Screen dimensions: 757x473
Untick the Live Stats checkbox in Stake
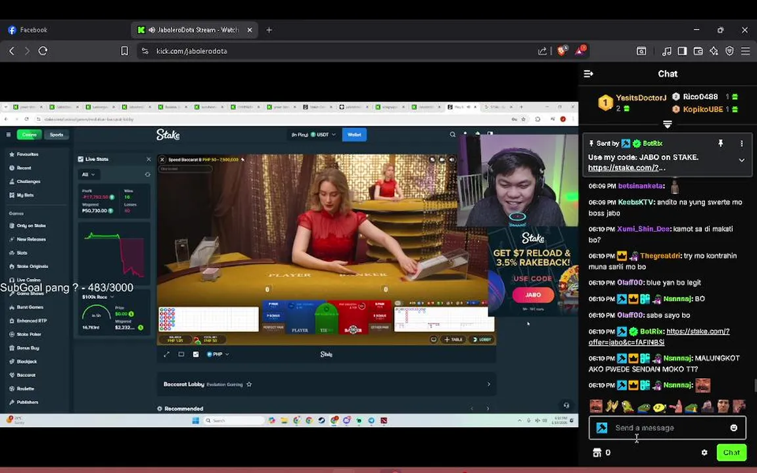pos(81,159)
